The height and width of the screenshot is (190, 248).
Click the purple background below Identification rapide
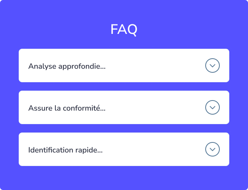click(124, 177)
